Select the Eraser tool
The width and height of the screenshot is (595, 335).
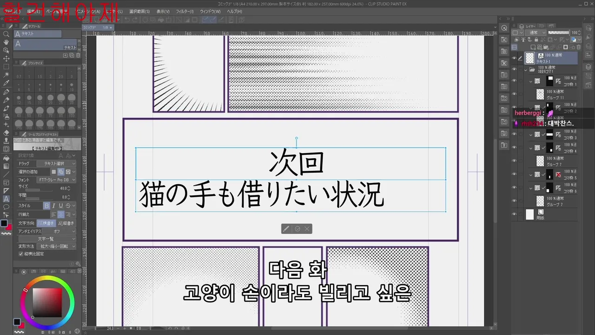click(x=6, y=133)
